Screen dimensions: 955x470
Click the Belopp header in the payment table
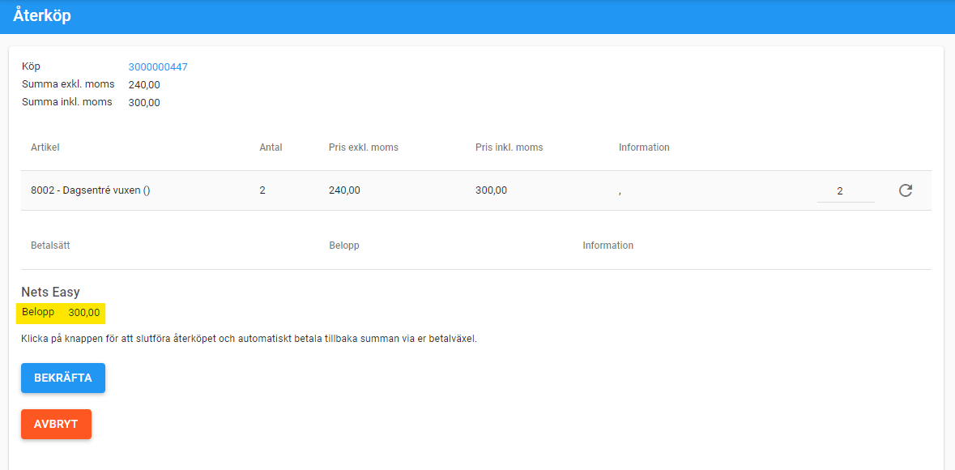pos(344,245)
